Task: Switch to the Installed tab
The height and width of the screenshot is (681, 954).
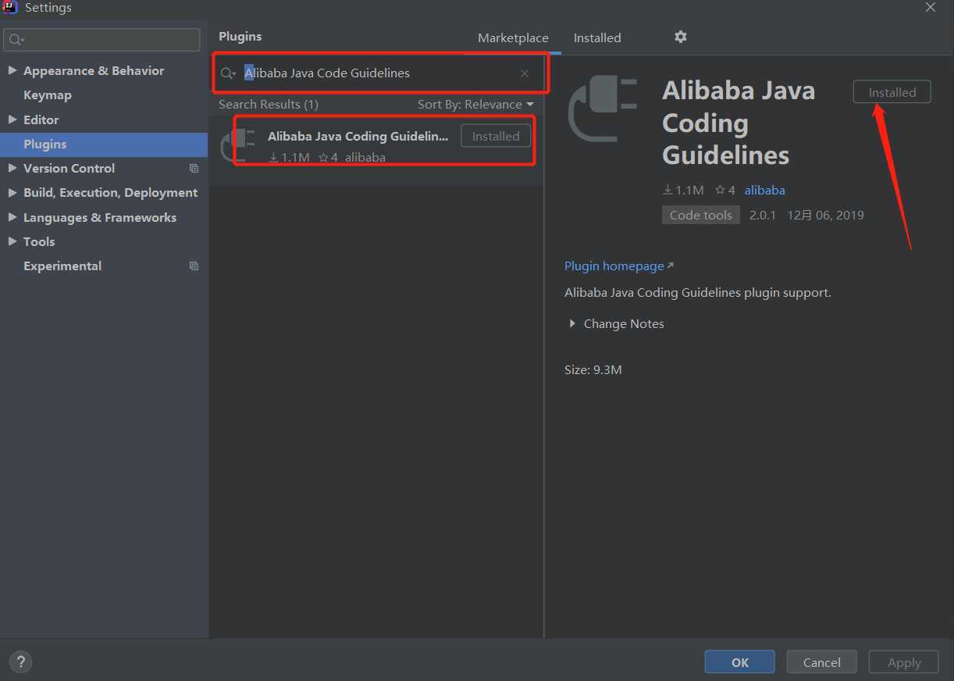Action: pos(597,37)
